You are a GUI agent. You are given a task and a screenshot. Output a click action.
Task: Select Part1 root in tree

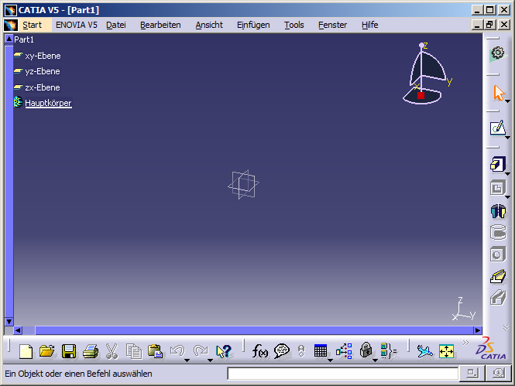[x=24, y=39]
